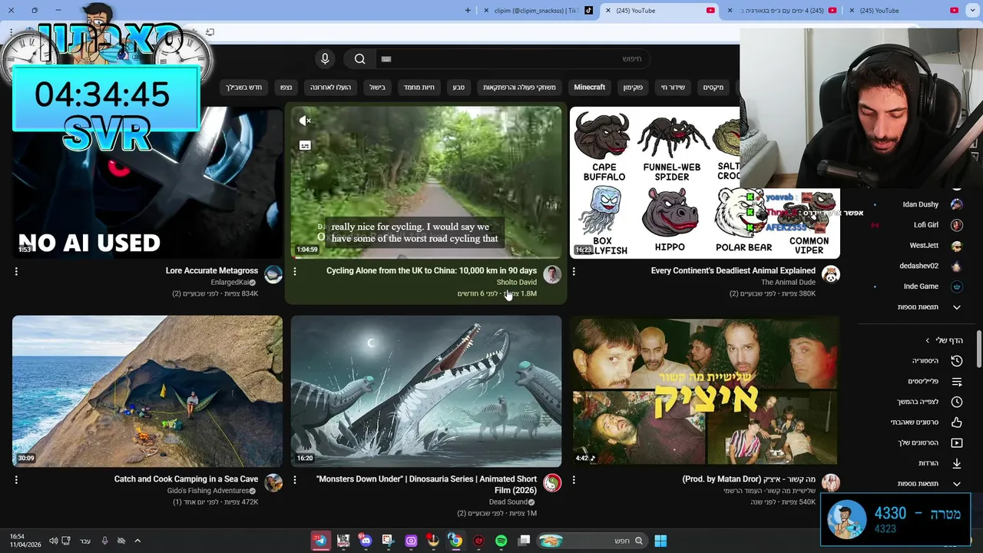Toggle captions on the cycling preview
The height and width of the screenshot is (553, 983).
click(x=305, y=145)
